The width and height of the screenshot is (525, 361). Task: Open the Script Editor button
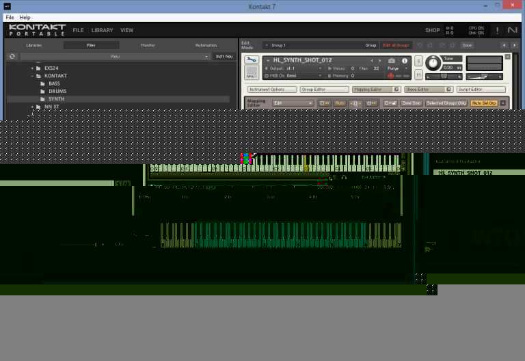pos(481,90)
